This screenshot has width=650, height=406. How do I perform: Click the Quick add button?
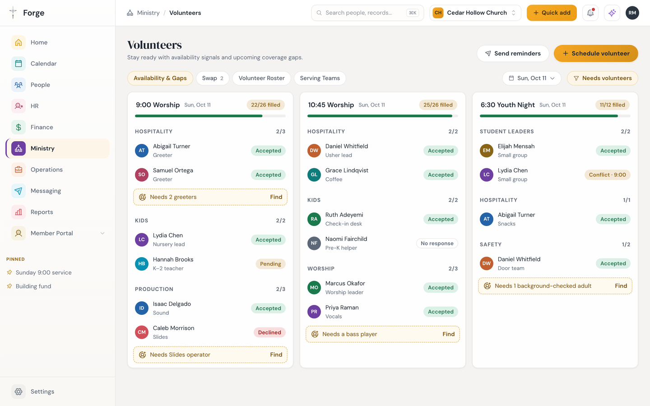[552, 13]
